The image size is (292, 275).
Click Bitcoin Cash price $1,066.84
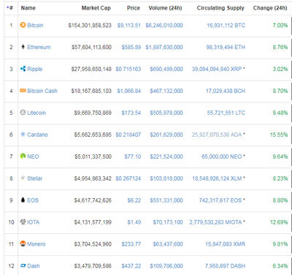click(x=129, y=91)
